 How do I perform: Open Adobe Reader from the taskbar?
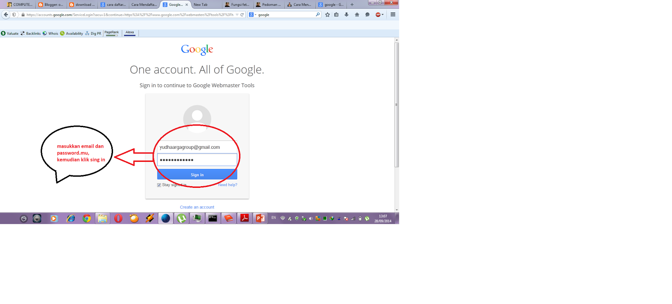click(x=244, y=218)
